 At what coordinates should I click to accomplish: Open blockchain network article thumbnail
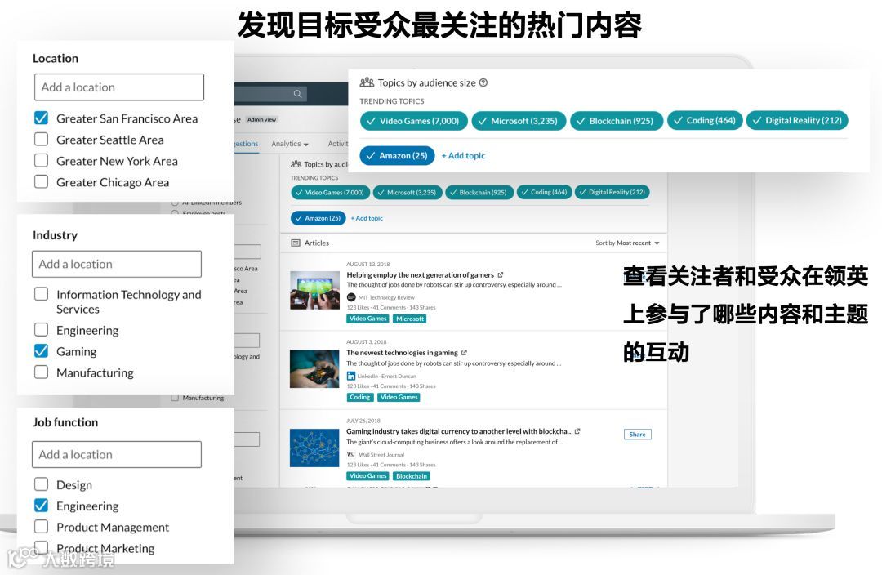[x=314, y=448]
